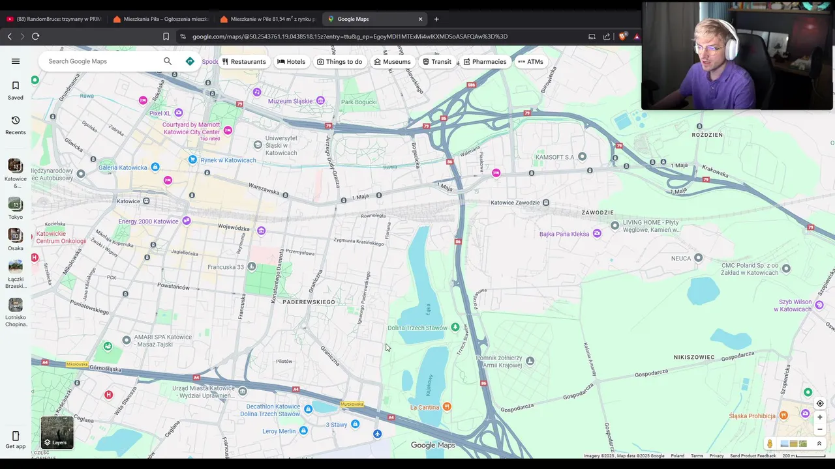Zoom in with the plus button
This screenshot has height=469, width=835.
click(820, 418)
